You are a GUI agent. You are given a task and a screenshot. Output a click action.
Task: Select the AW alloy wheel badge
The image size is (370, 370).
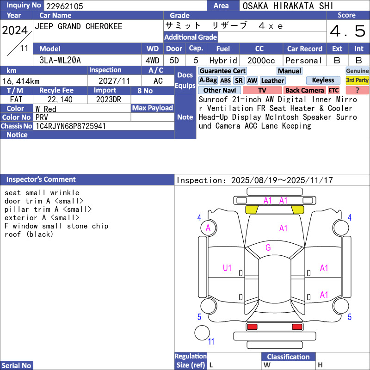(252, 80)
